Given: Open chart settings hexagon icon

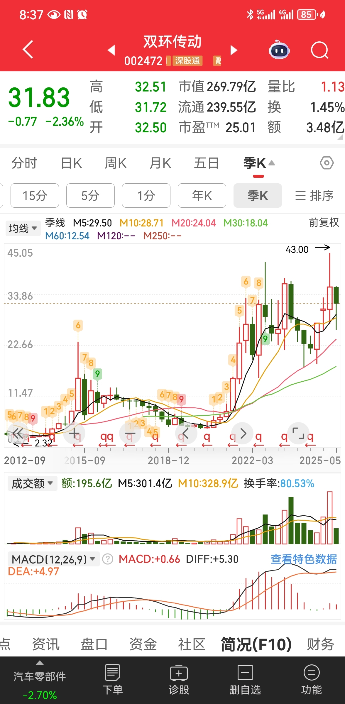Looking at the screenshot, I should [327, 163].
